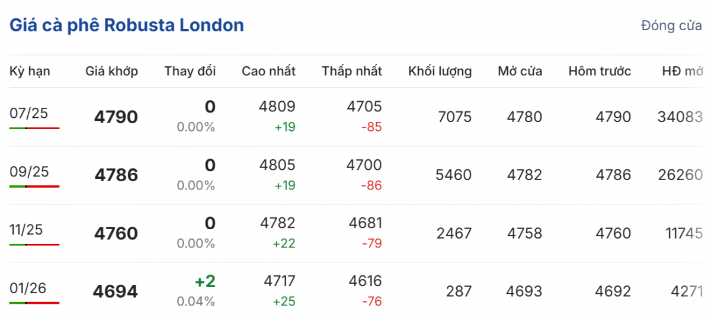Click the matched price 4790

pyautogui.click(x=116, y=117)
